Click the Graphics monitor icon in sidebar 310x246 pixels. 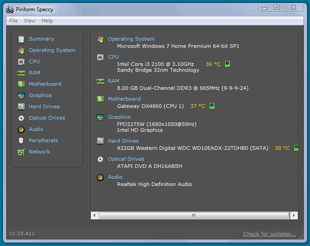click(21, 95)
